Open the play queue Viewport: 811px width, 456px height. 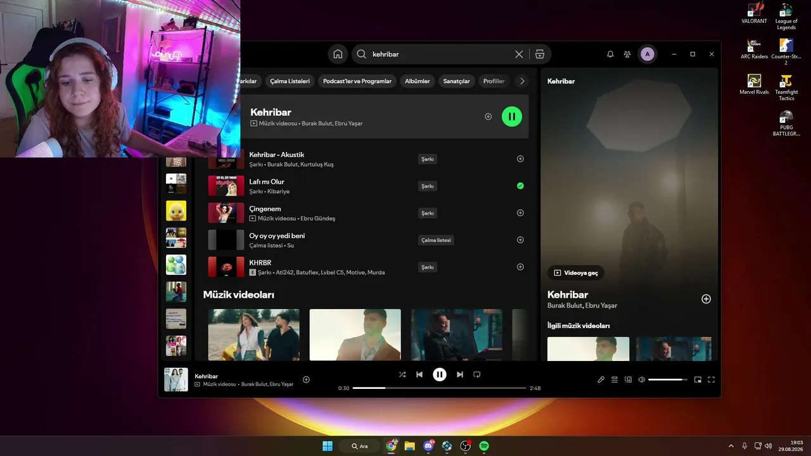pos(615,380)
